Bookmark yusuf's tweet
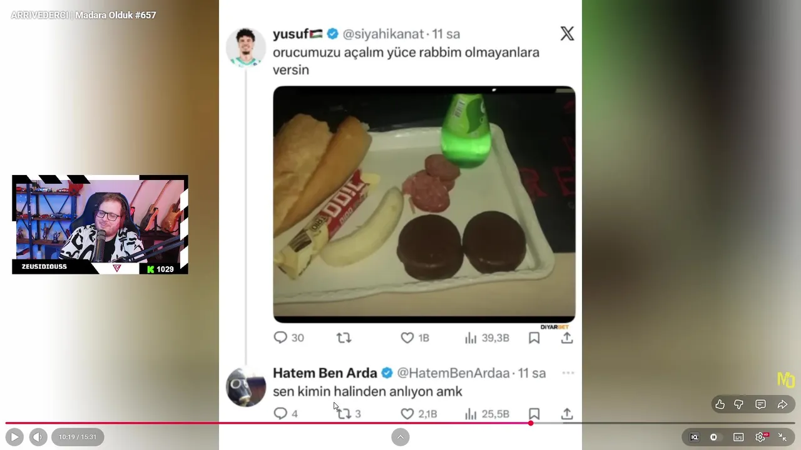 click(534, 337)
